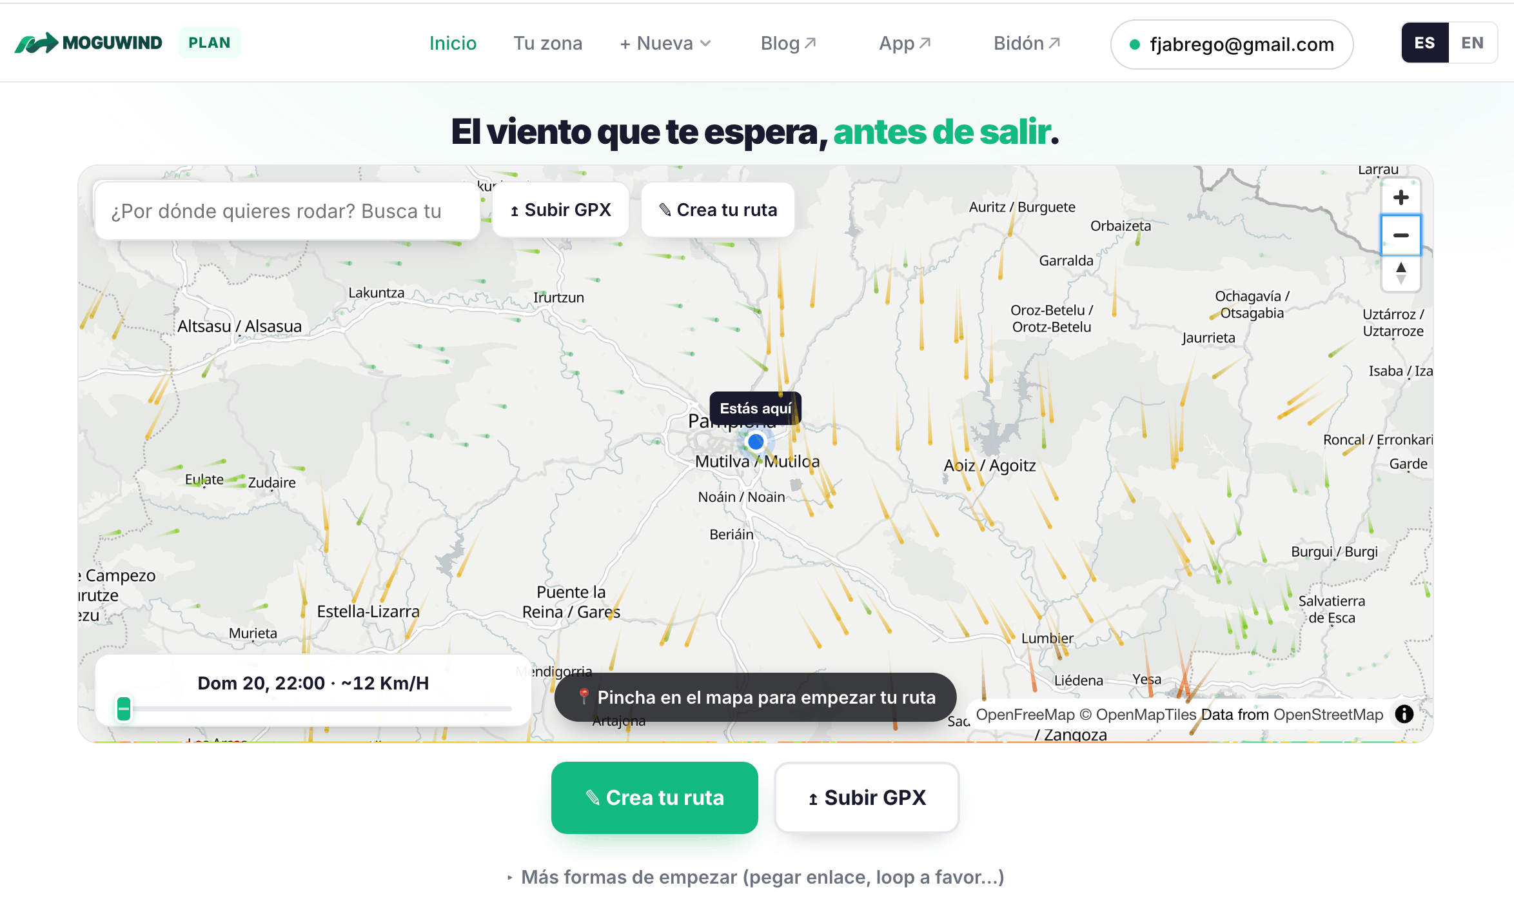This screenshot has height=912, width=1514.
Task: Open account menu fjabrego@gmail.com
Action: [x=1232, y=44]
